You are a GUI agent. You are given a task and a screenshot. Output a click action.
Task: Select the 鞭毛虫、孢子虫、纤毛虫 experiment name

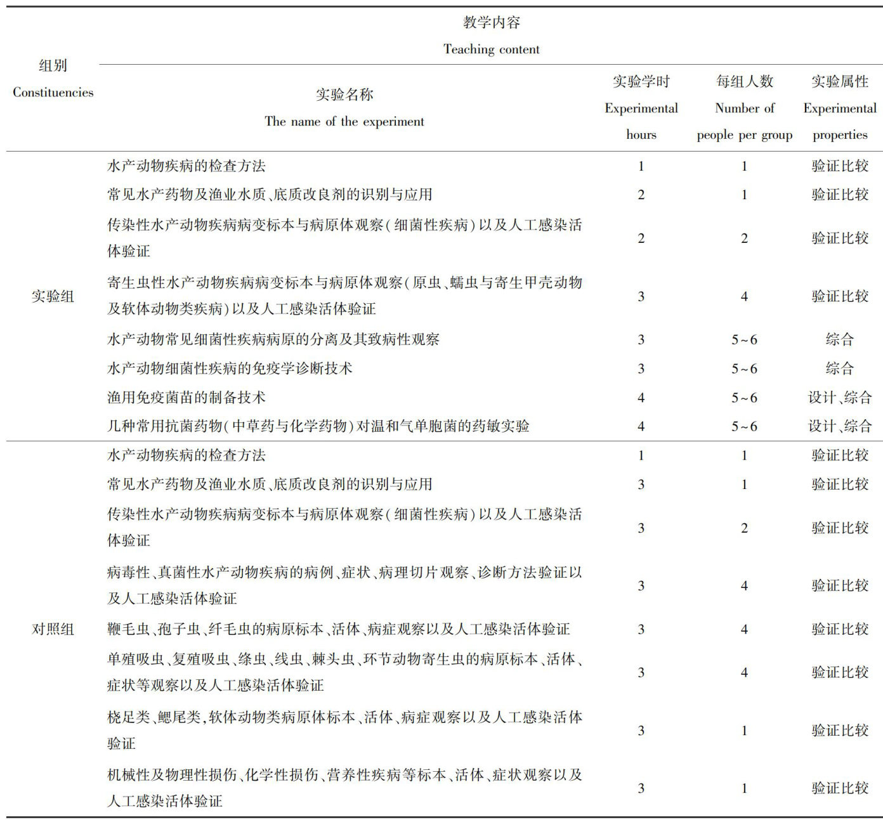tap(338, 629)
